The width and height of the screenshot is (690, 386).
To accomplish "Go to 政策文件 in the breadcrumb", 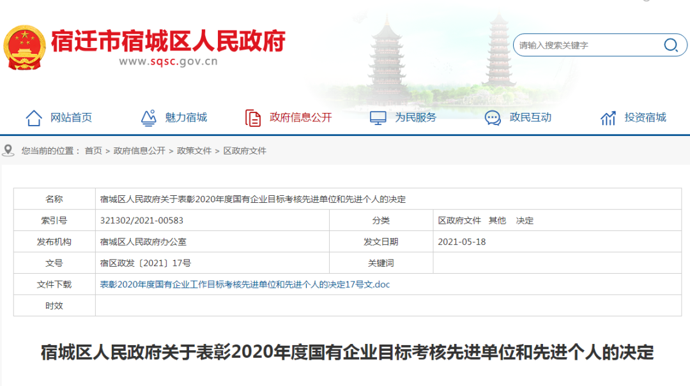I will click(194, 151).
